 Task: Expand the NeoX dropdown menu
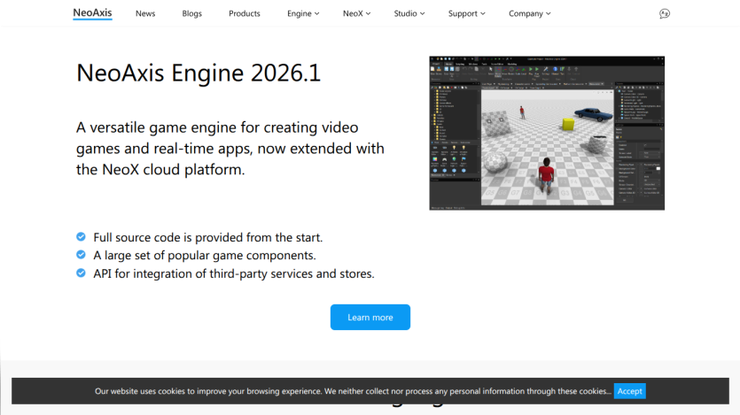pyautogui.click(x=356, y=13)
